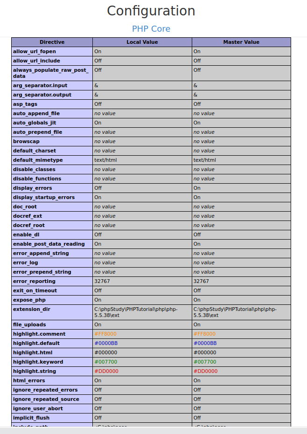Viewport: 307px width, 434px height.
Task: Click the browscap directive name
Action: click(x=26, y=141)
